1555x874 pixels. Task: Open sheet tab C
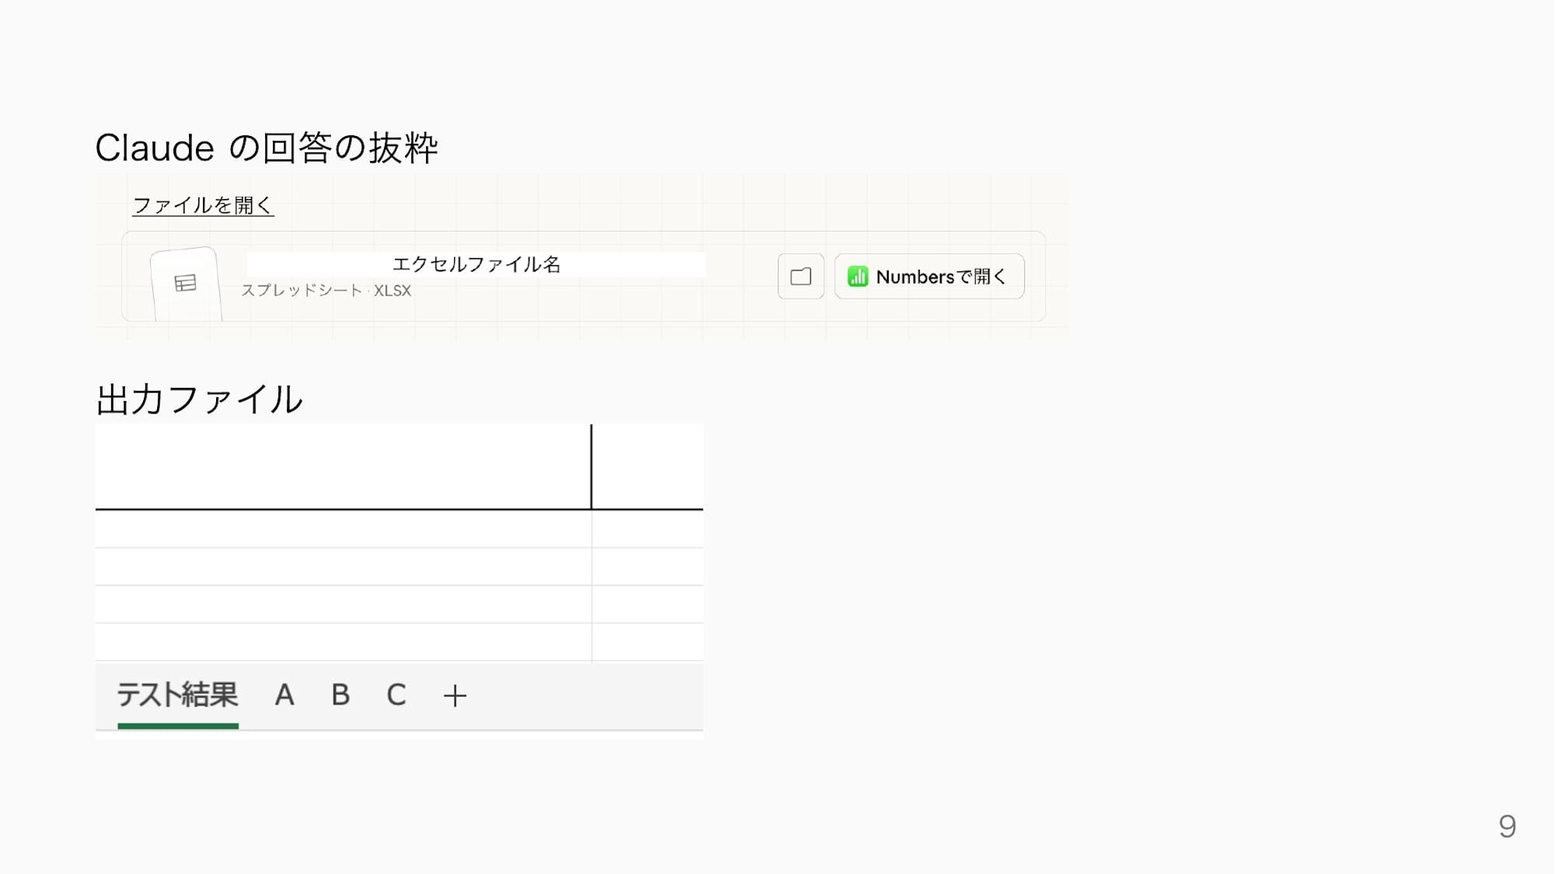pos(396,694)
